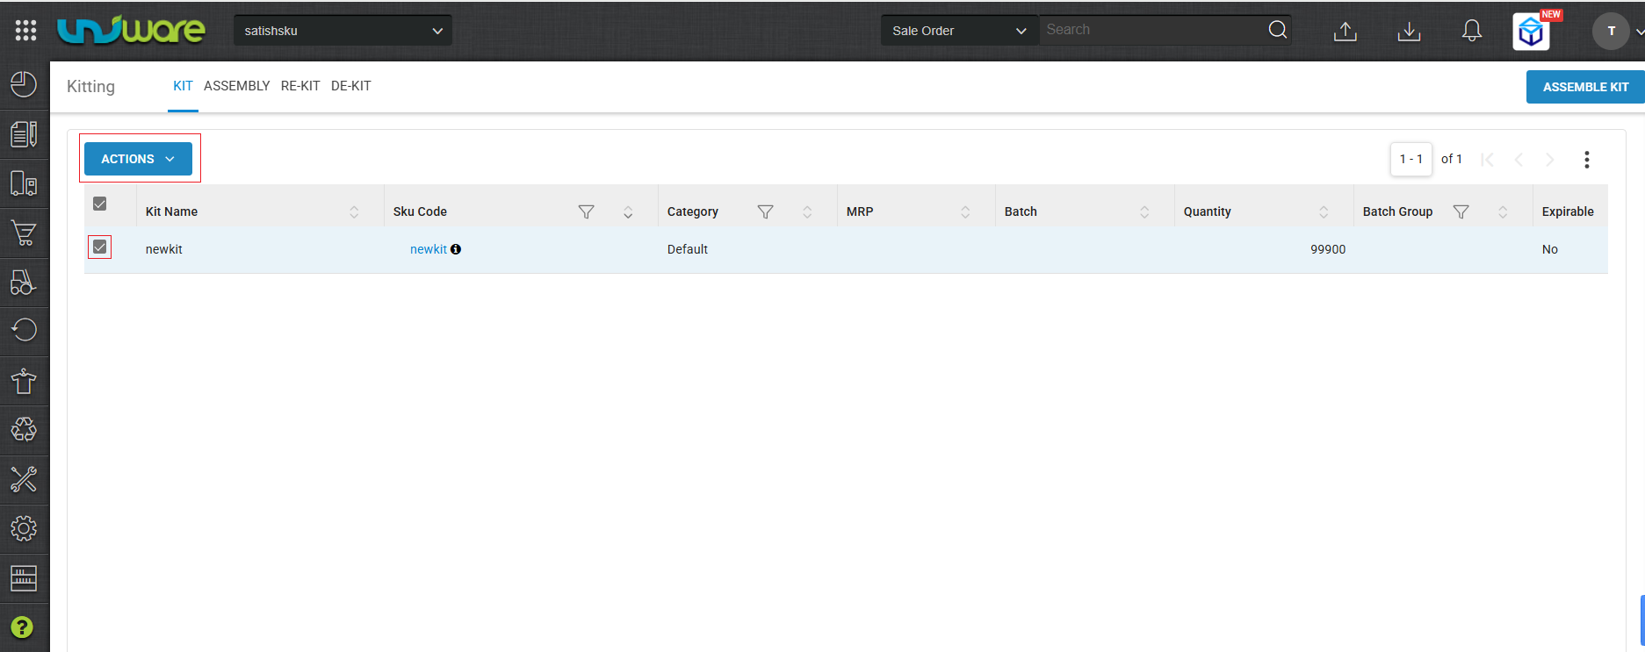Expand the ACTIONS dropdown
The height and width of the screenshot is (652, 1645).
pyautogui.click(x=138, y=159)
